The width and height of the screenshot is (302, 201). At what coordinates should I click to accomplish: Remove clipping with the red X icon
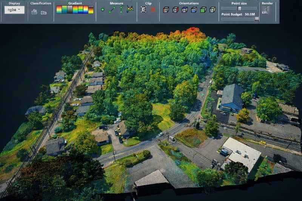tap(153, 10)
